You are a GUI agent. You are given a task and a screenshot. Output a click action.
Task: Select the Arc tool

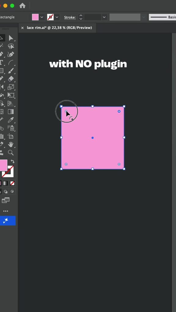point(11,62)
